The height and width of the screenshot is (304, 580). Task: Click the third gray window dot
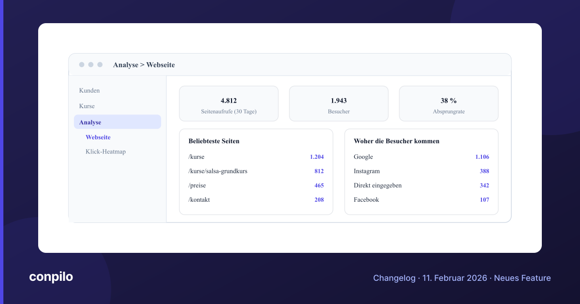(x=100, y=65)
